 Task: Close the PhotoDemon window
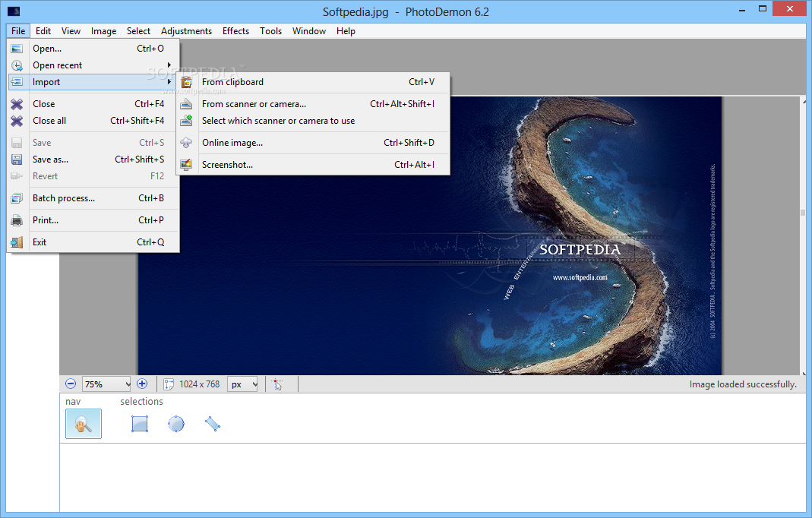tap(790, 9)
